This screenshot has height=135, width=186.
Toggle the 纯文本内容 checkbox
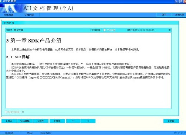6,112
